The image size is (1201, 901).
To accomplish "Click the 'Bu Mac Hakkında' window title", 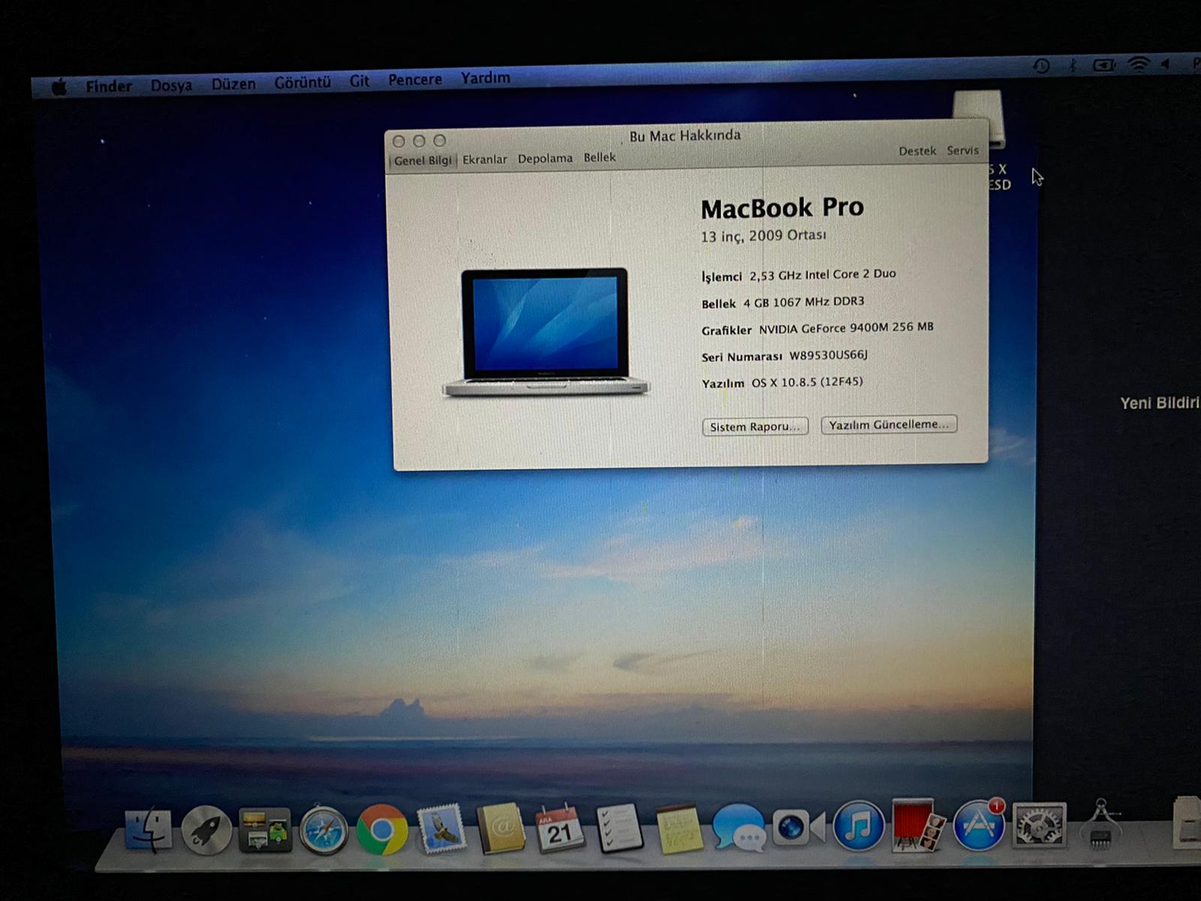I will coord(685,136).
